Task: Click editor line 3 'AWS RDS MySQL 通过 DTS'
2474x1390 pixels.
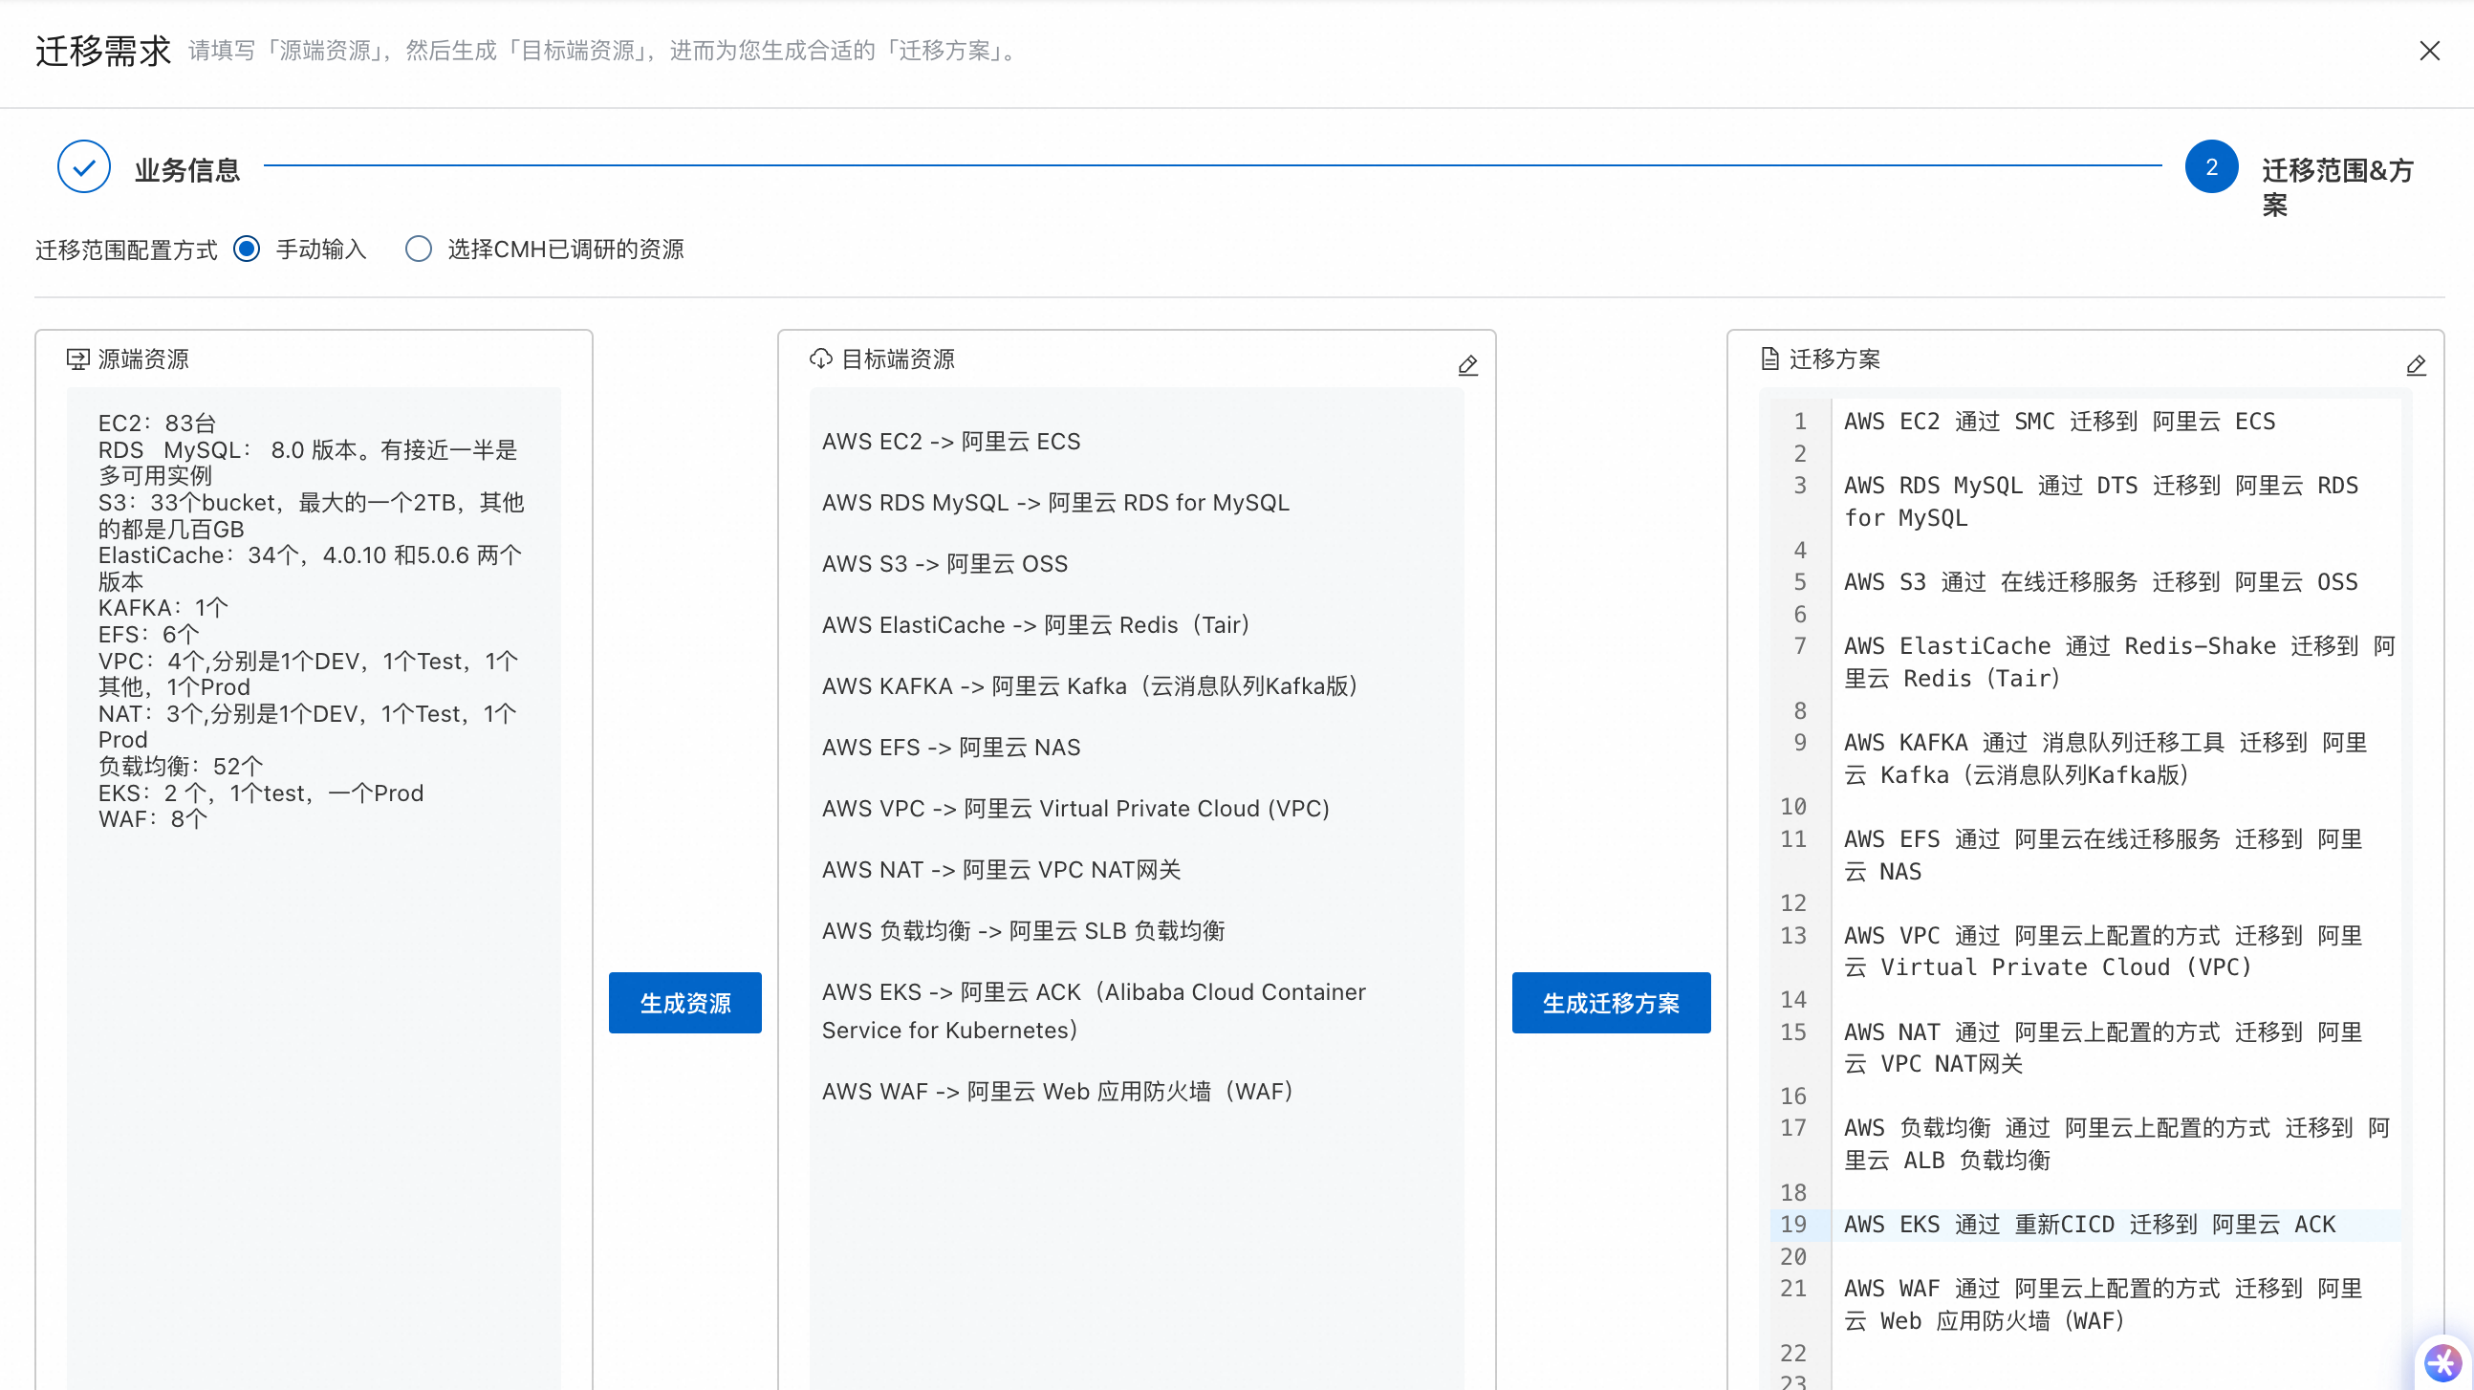Action: click(x=2100, y=502)
